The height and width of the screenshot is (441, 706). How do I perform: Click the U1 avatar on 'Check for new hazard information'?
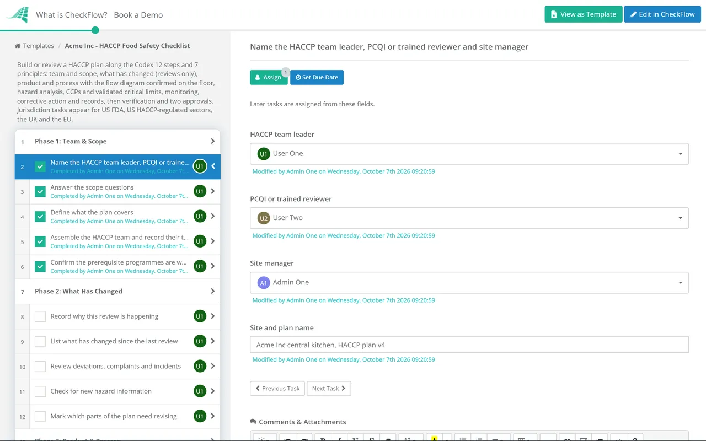pos(200,391)
